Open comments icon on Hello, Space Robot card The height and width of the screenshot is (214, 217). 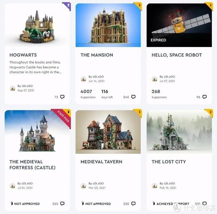pyautogui.click(x=204, y=97)
